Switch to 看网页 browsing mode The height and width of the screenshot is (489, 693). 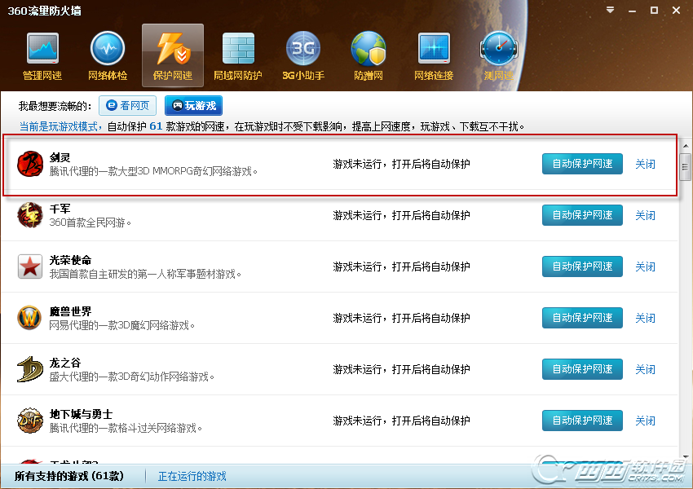(127, 106)
